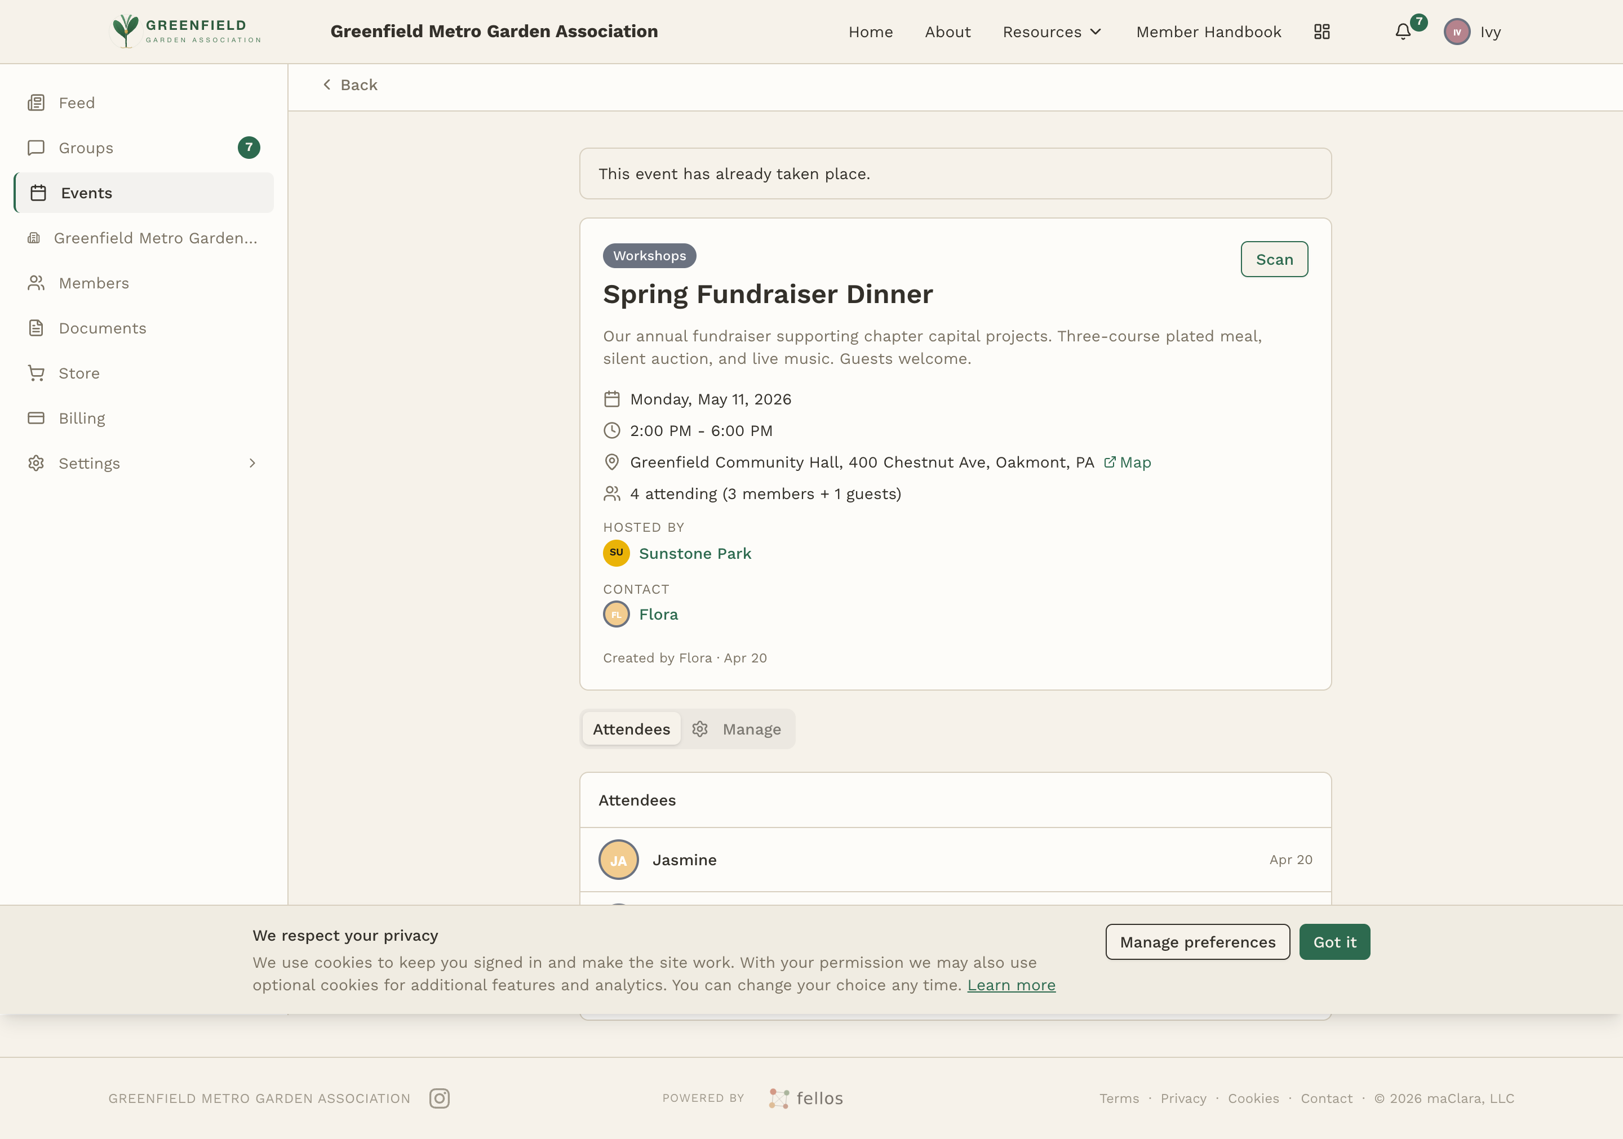
Task: Select the Attendees tab
Action: pyautogui.click(x=631, y=728)
